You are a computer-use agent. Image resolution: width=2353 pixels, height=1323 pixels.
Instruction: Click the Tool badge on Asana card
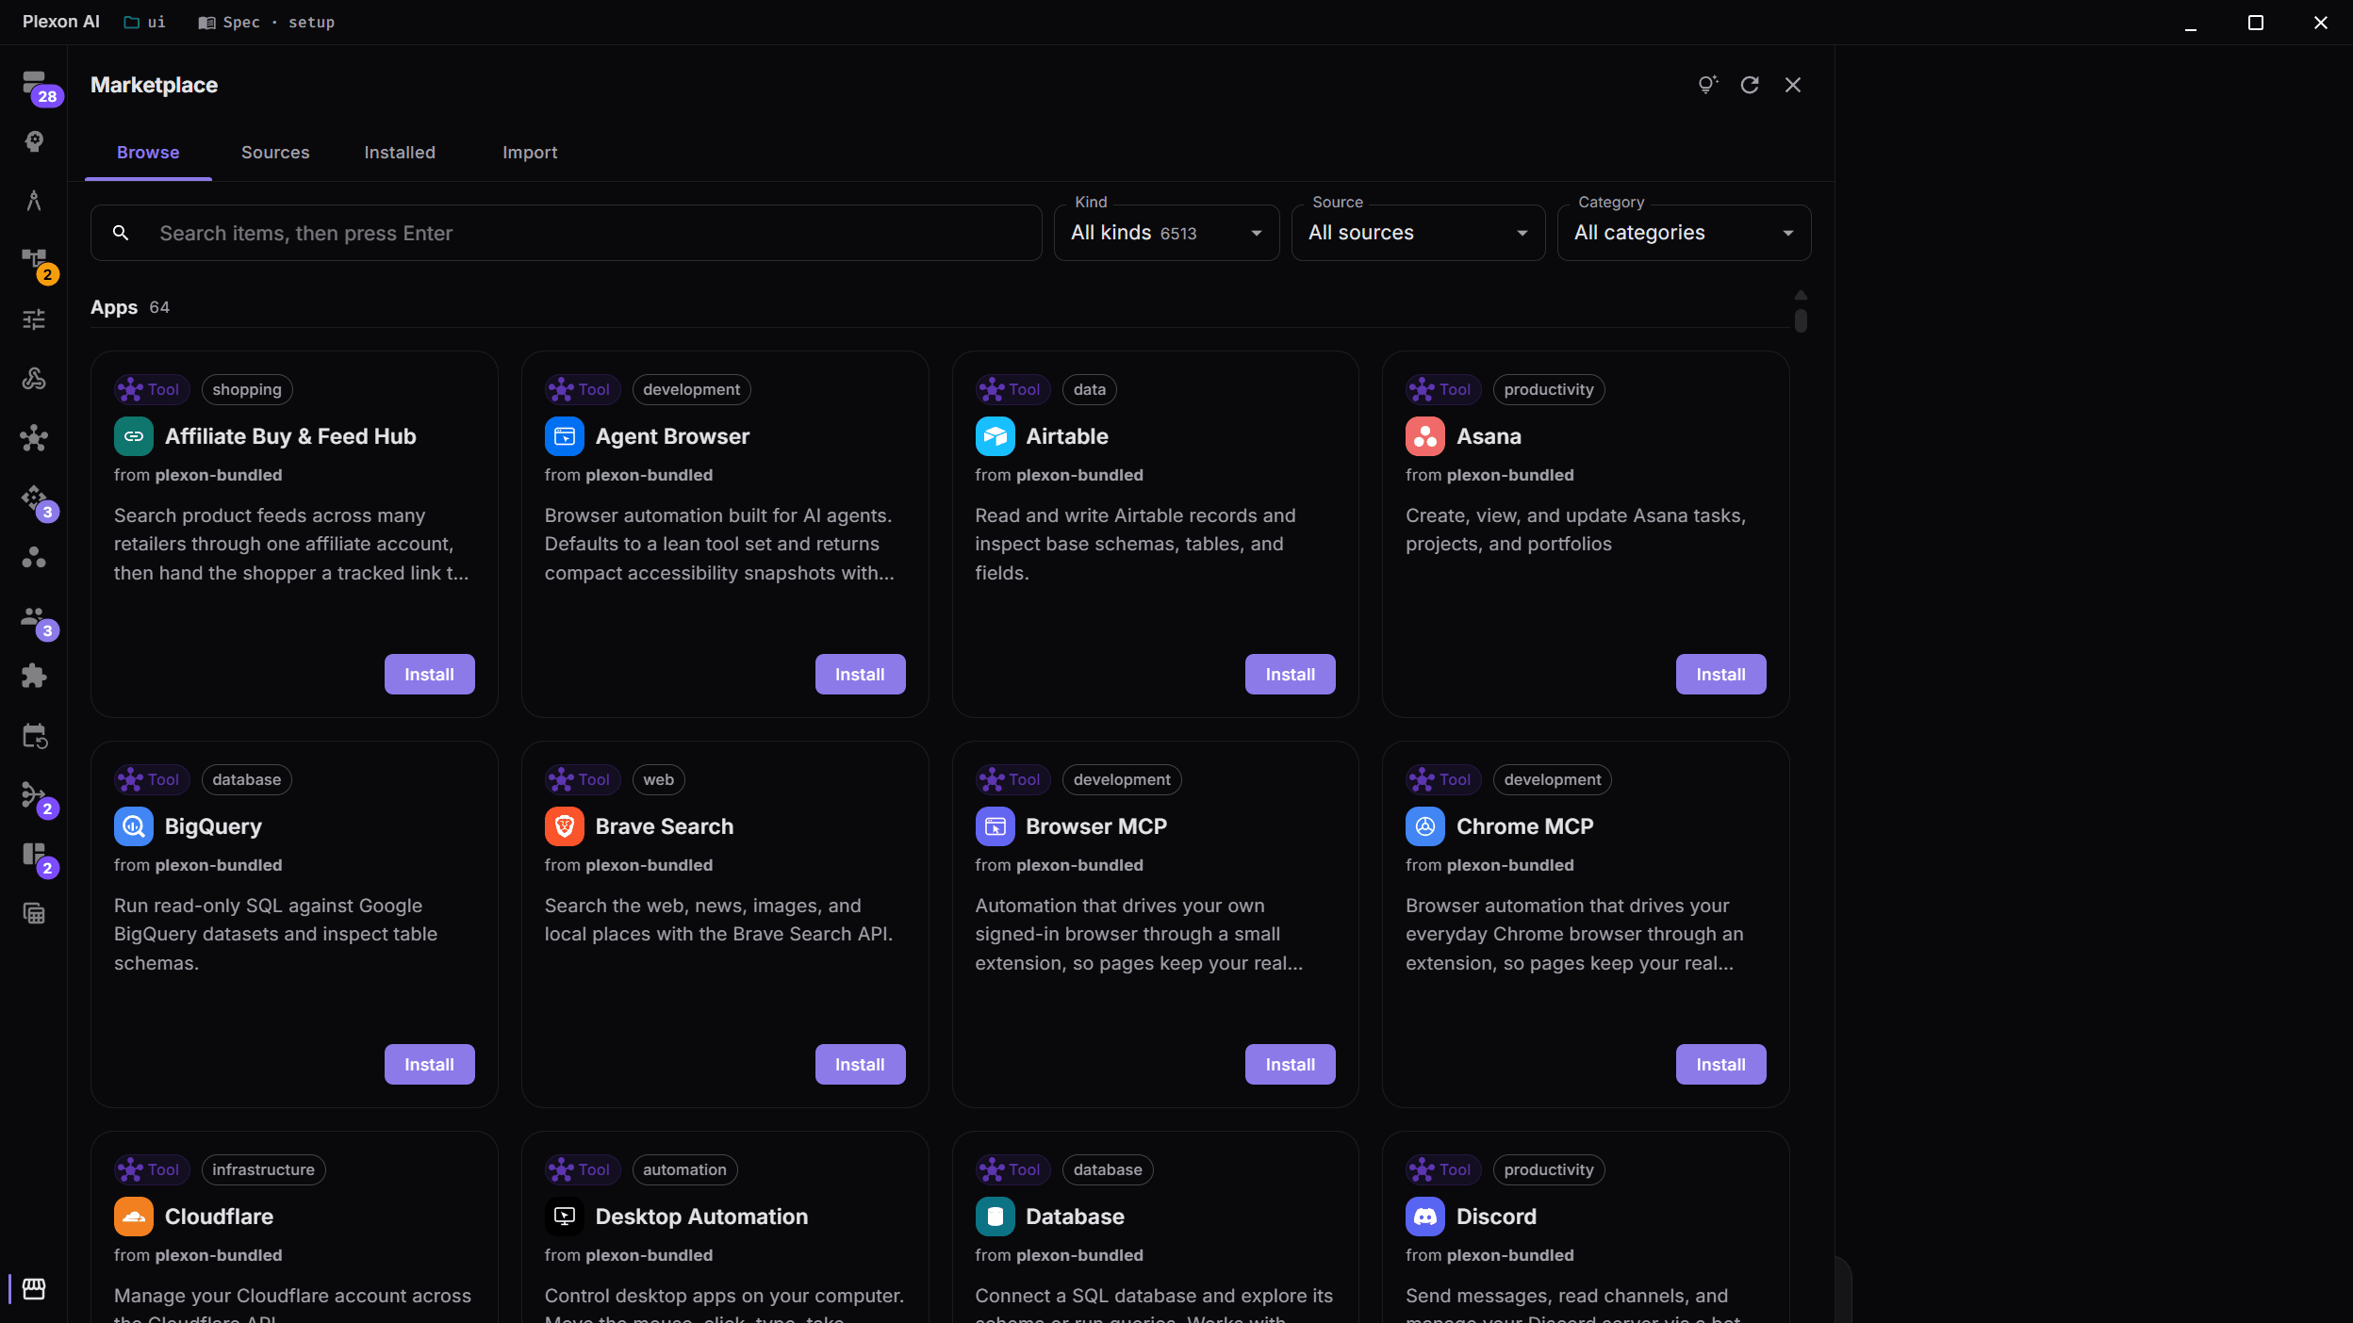(x=1443, y=390)
